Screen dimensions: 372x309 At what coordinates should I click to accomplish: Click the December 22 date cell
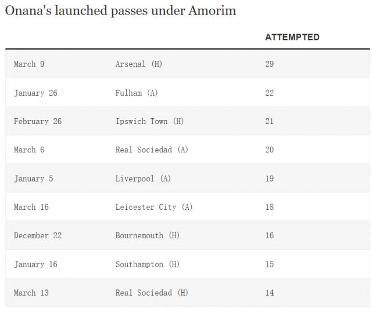[38, 235]
